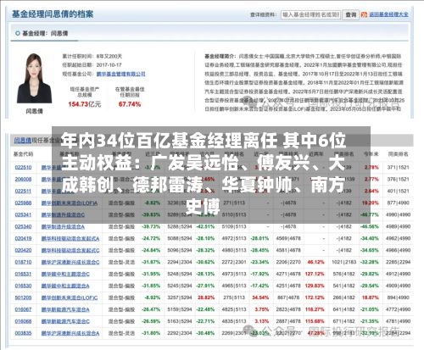
Task: Click the 1021|2183 ranking cell
Action: (344, 263)
